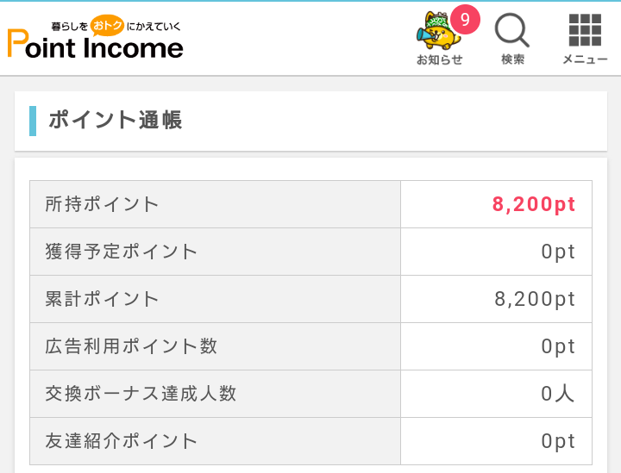Open notifications via the mascot icon
The height and width of the screenshot is (473, 621).
(x=437, y=34)
